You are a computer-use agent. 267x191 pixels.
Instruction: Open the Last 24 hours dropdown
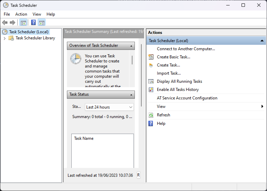coord(109,107)
